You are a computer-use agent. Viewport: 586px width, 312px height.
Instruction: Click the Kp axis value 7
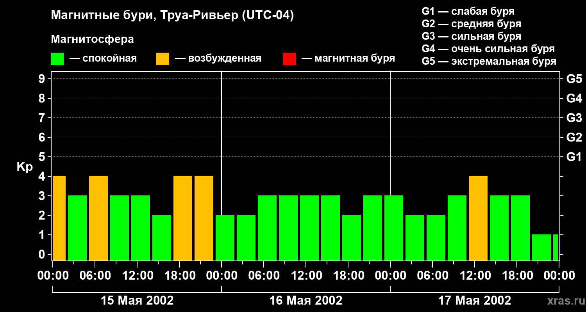click(43, 118)
